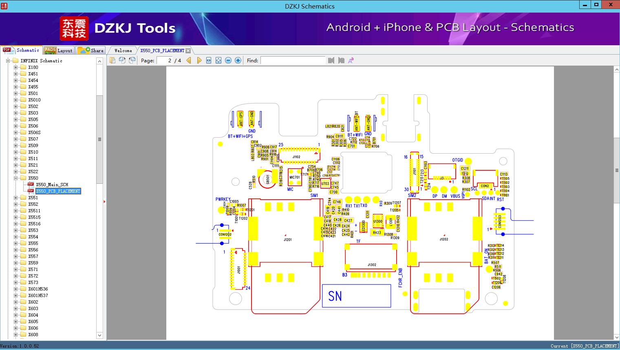Switch to the Schematic tab
620x350 pixels.
[x=21, y=50]
